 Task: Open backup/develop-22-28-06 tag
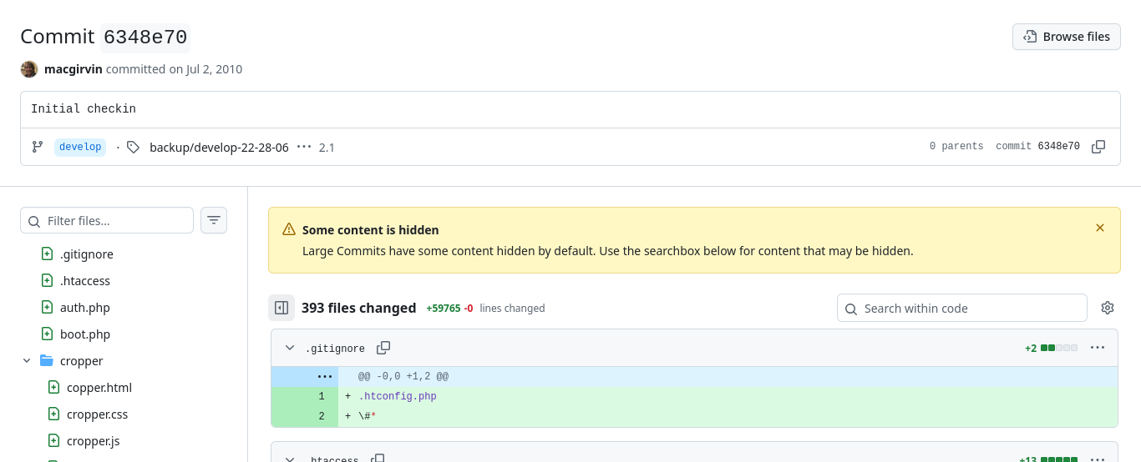point(219,148)
